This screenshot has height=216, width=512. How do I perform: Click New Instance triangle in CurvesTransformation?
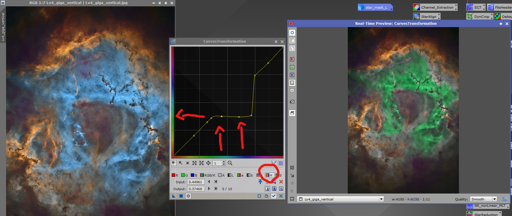tap(174, 196)
